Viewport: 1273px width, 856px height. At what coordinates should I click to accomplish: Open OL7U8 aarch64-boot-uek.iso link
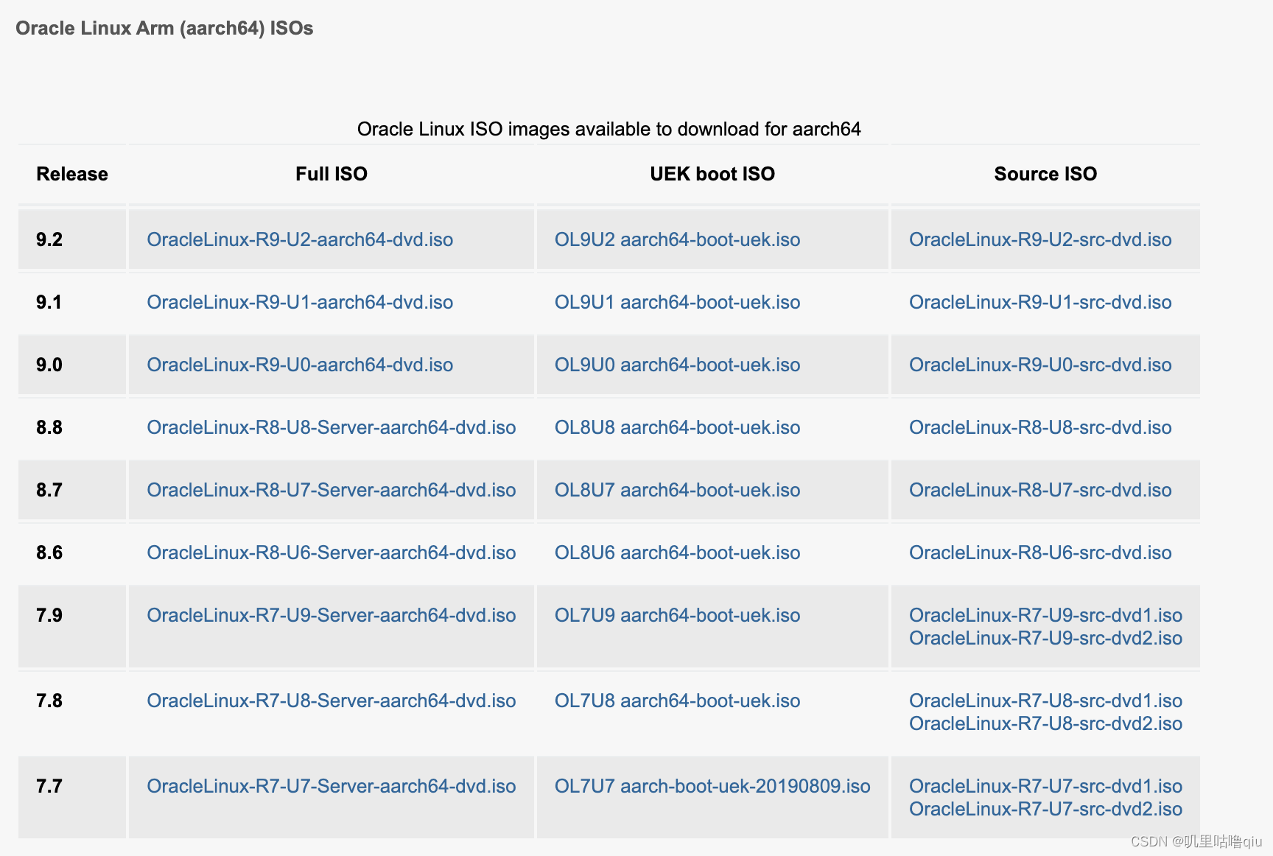(x=677, y=701)
